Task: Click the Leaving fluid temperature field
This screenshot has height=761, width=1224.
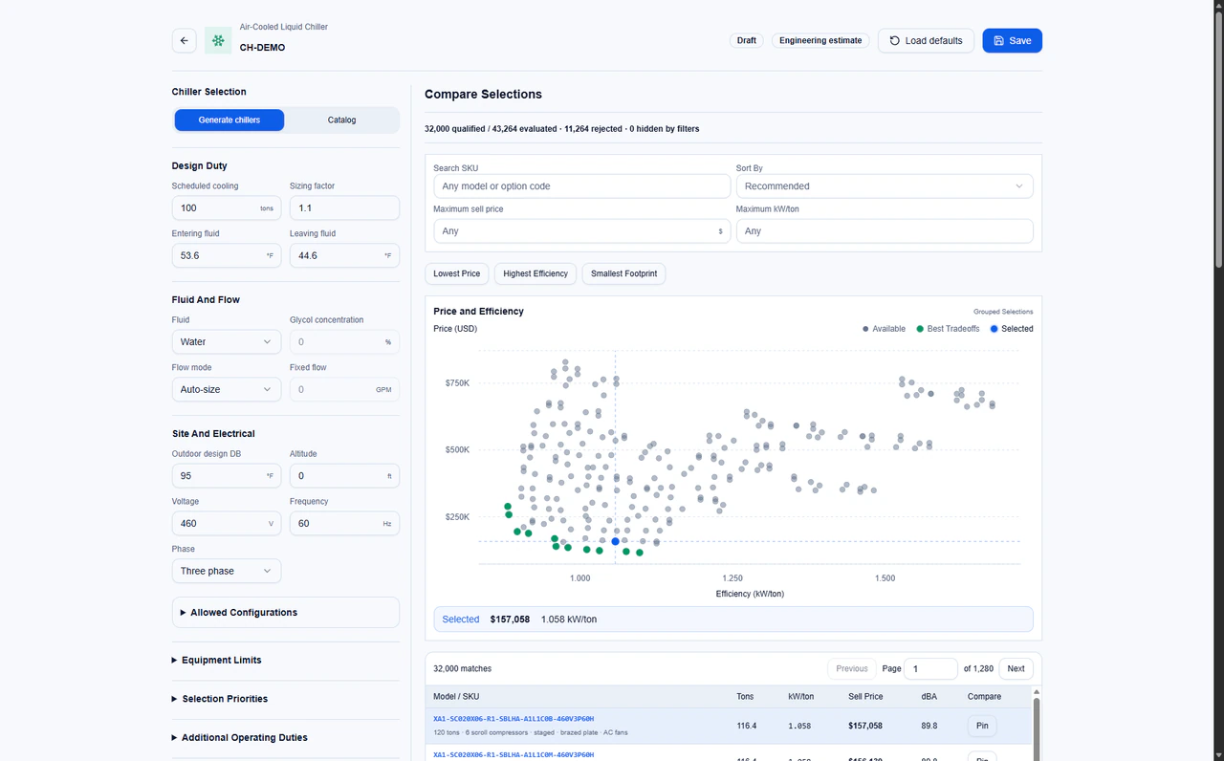Action: coord(344,255)
